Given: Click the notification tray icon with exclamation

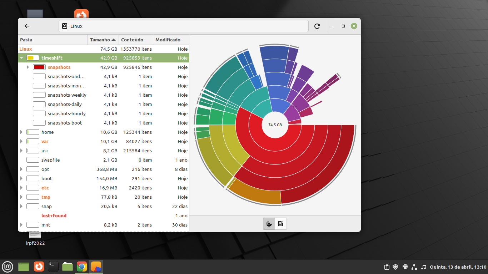Looking at the screenshot, I should [387, 267].
